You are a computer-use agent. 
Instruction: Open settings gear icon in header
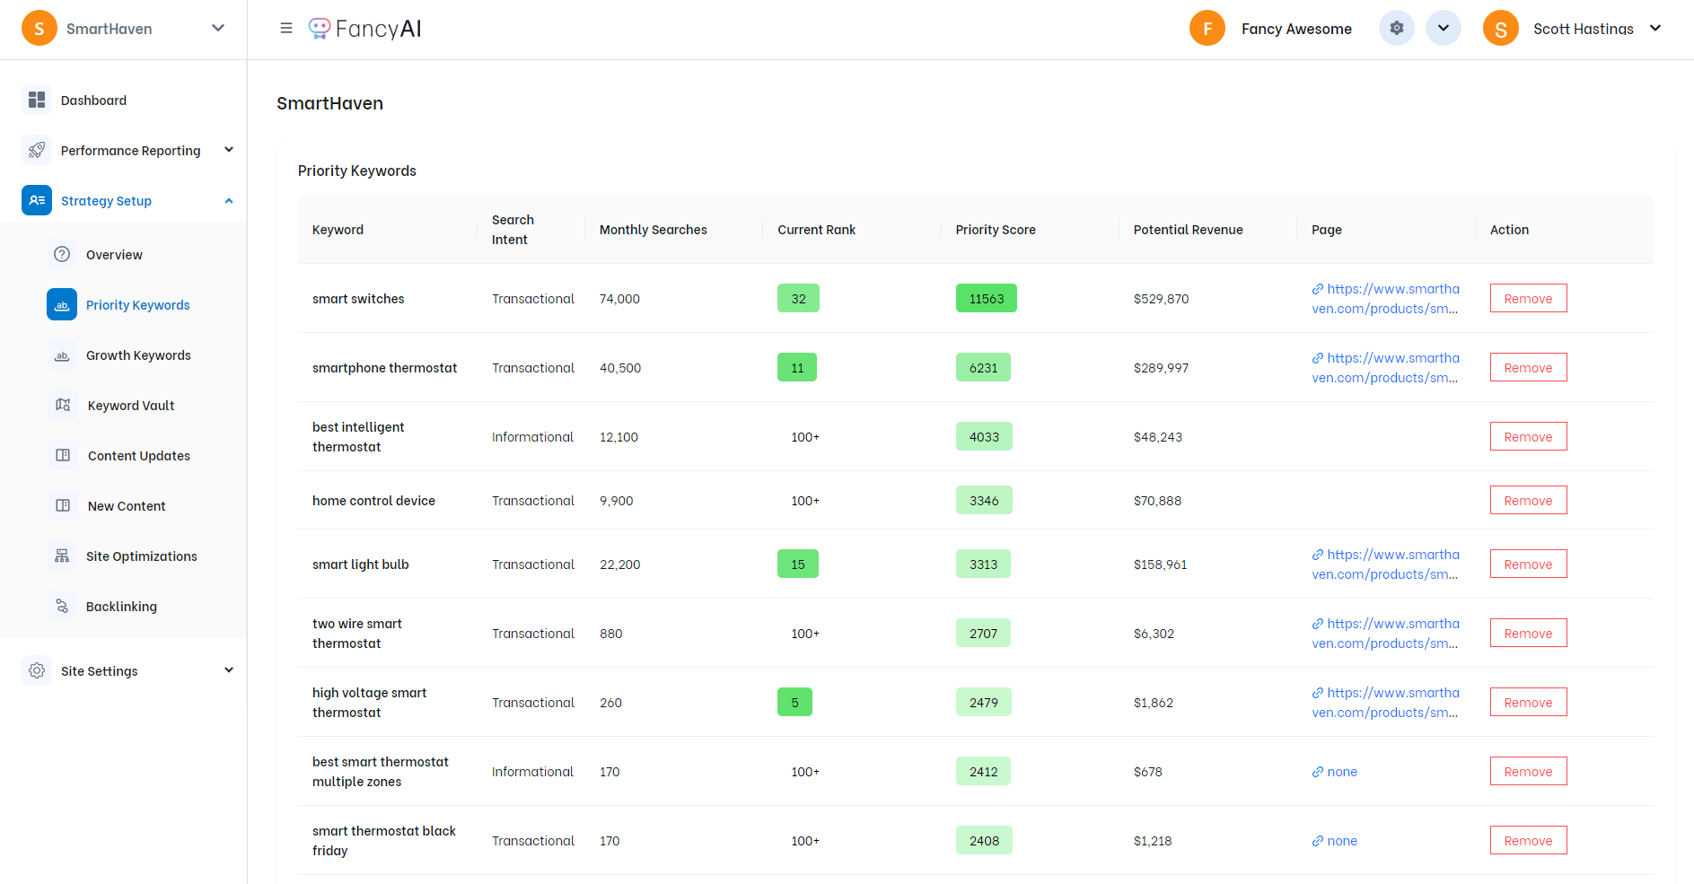tap(1396, 29)
